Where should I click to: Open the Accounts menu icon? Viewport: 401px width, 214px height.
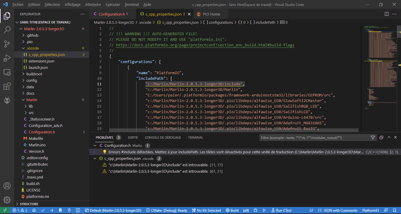point(7,186)
